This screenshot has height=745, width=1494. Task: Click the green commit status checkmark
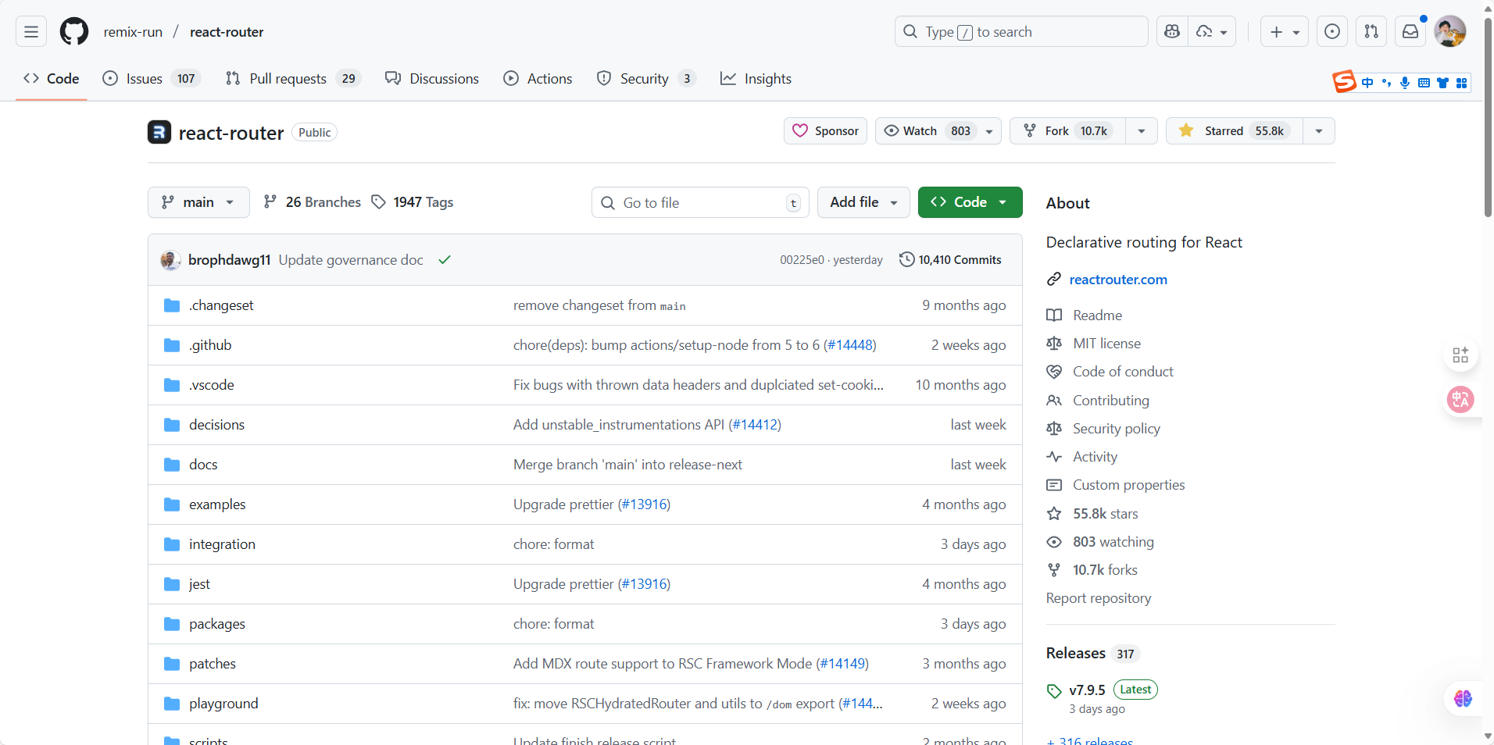click(445, 260)
